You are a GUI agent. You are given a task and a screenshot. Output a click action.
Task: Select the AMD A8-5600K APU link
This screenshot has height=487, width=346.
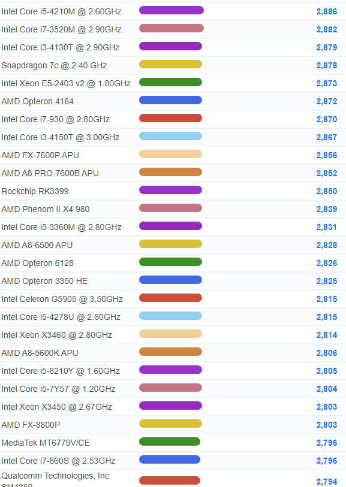click(x=40, y=353)
